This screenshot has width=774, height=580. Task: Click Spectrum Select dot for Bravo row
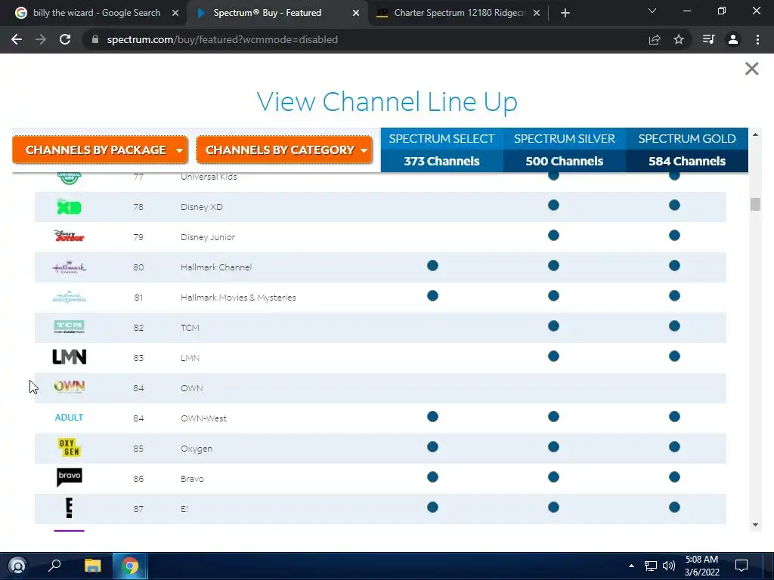(432, 477)
